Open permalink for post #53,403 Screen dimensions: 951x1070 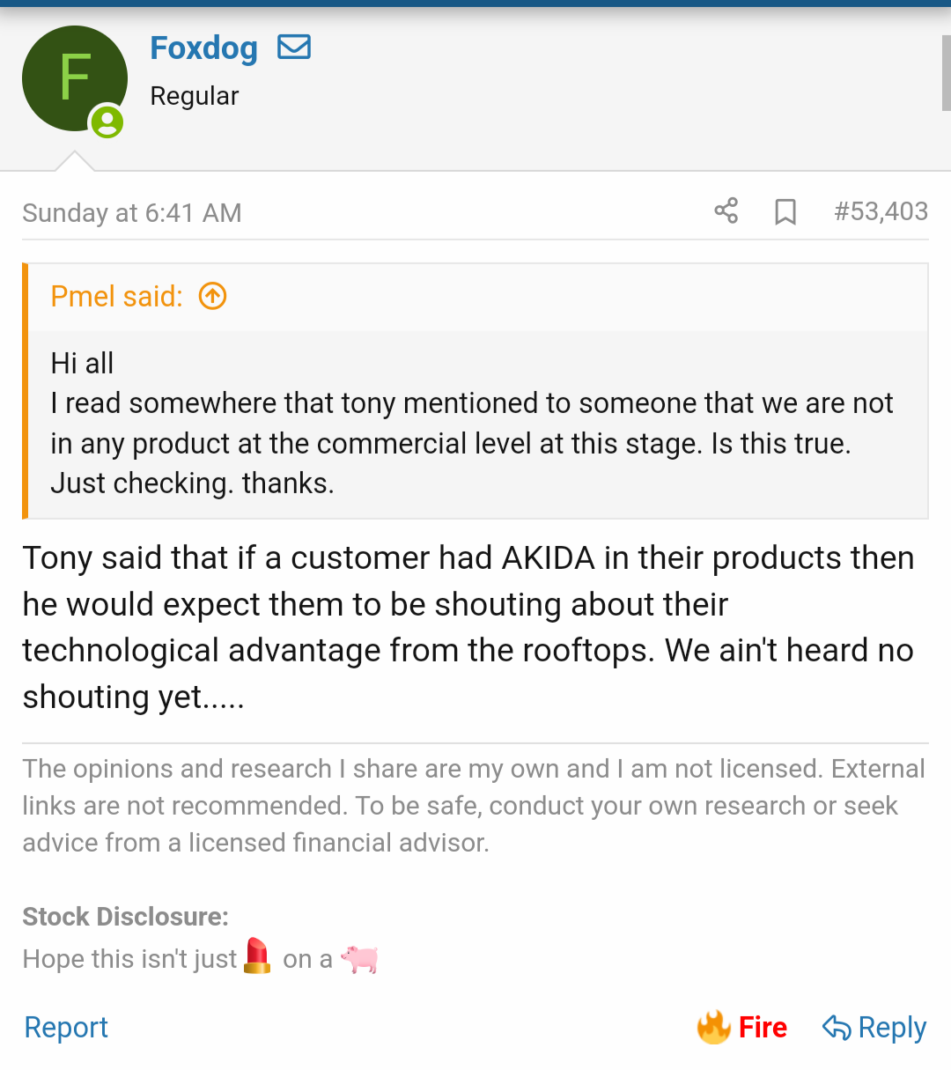click(881, 211)
